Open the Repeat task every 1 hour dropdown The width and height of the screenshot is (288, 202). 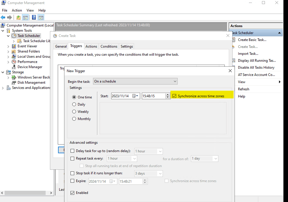tap(122, 159)
